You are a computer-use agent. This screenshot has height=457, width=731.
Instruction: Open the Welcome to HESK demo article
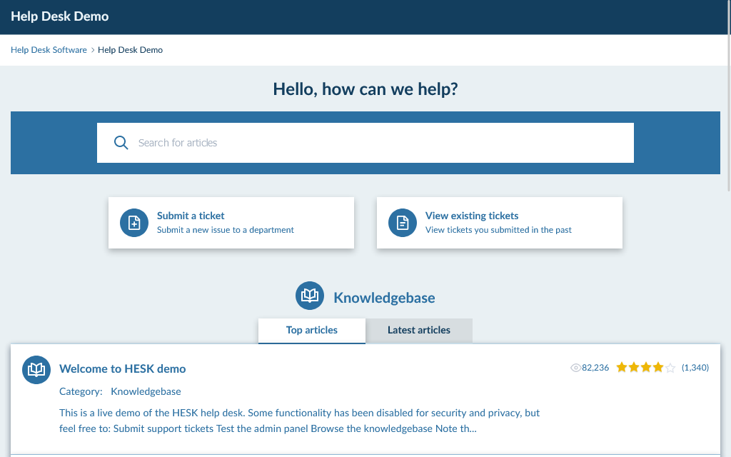[123, 369]
